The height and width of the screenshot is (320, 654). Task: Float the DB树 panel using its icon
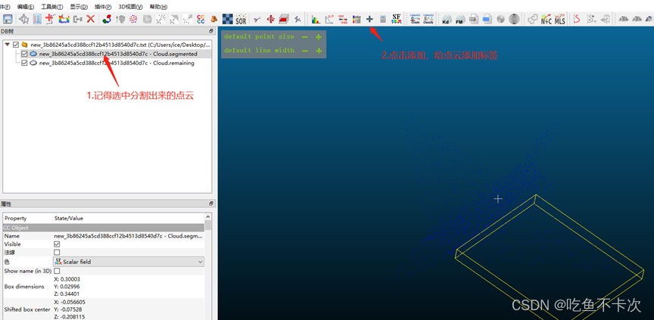(211, 31)
